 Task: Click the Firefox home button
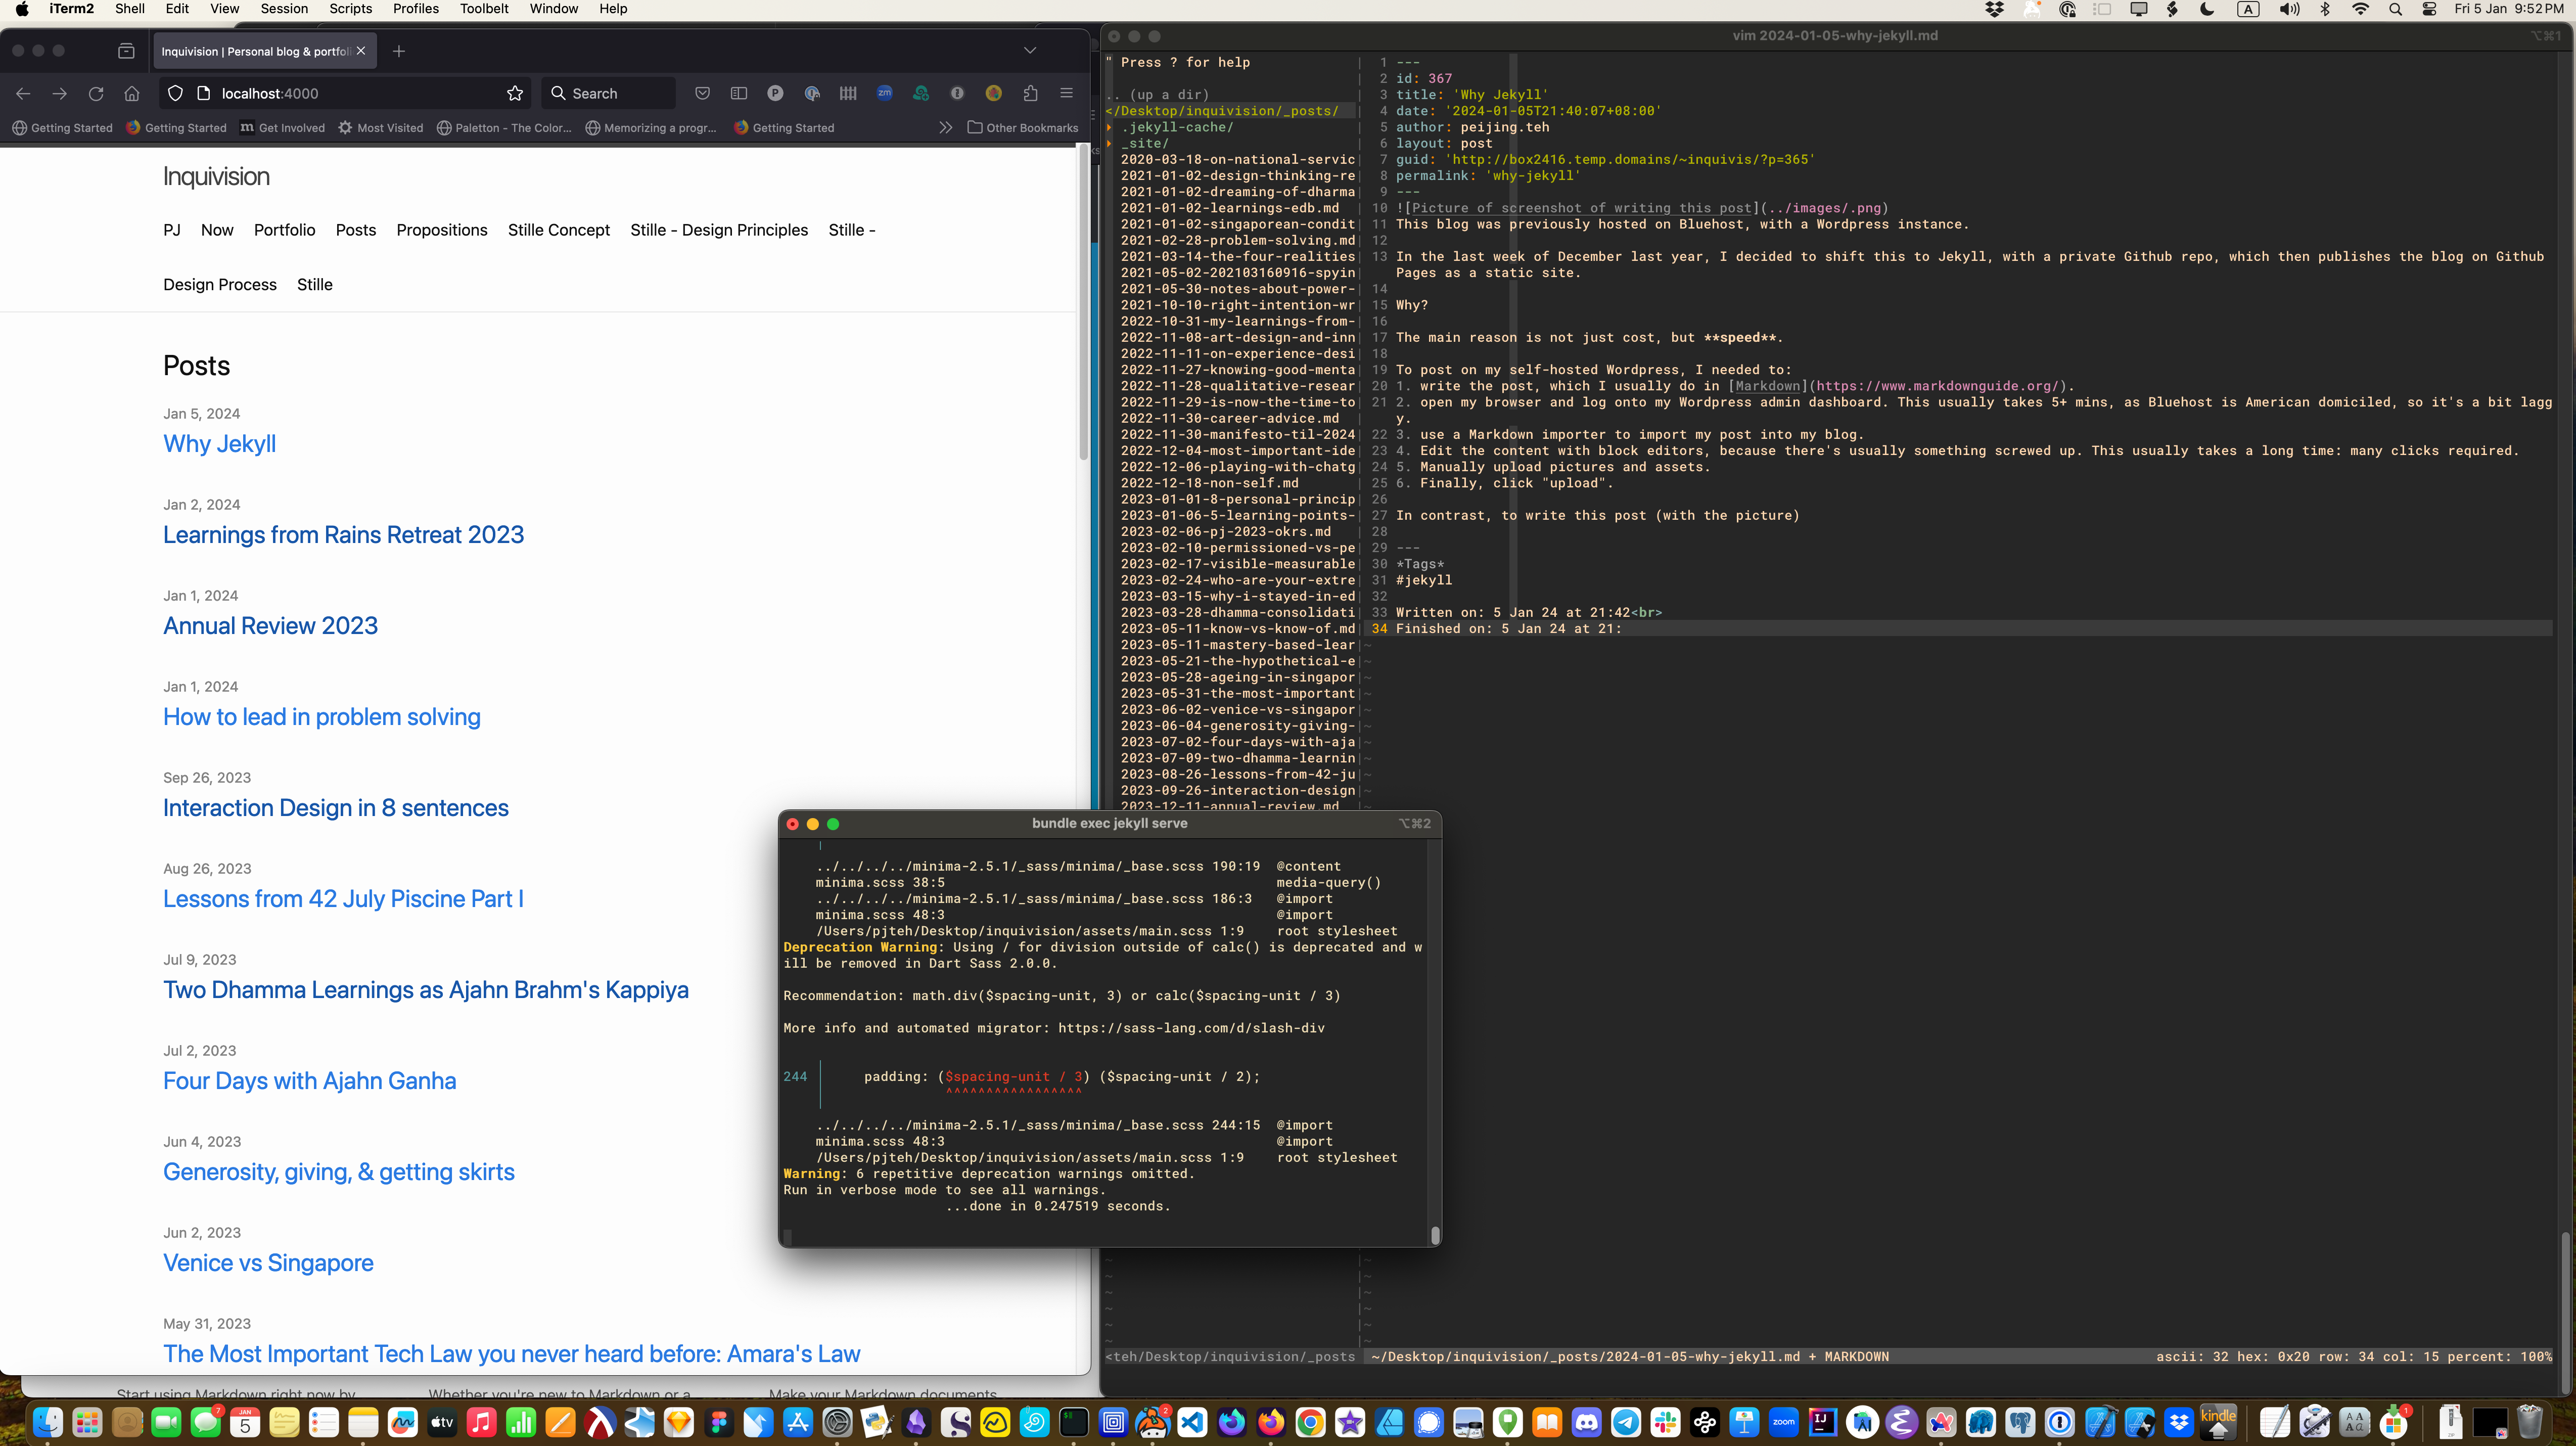click(x=132, y=93)
